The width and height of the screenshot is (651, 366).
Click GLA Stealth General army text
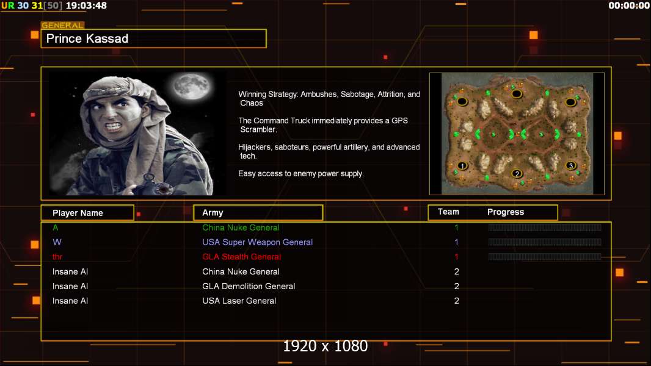pos(242,257)
